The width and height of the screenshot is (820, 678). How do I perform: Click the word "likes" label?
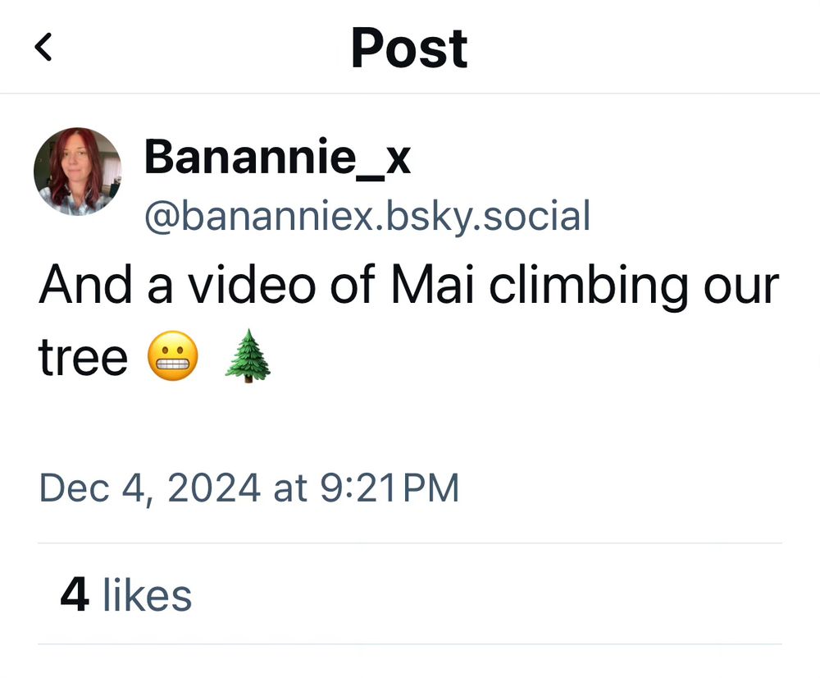[147, 594]
